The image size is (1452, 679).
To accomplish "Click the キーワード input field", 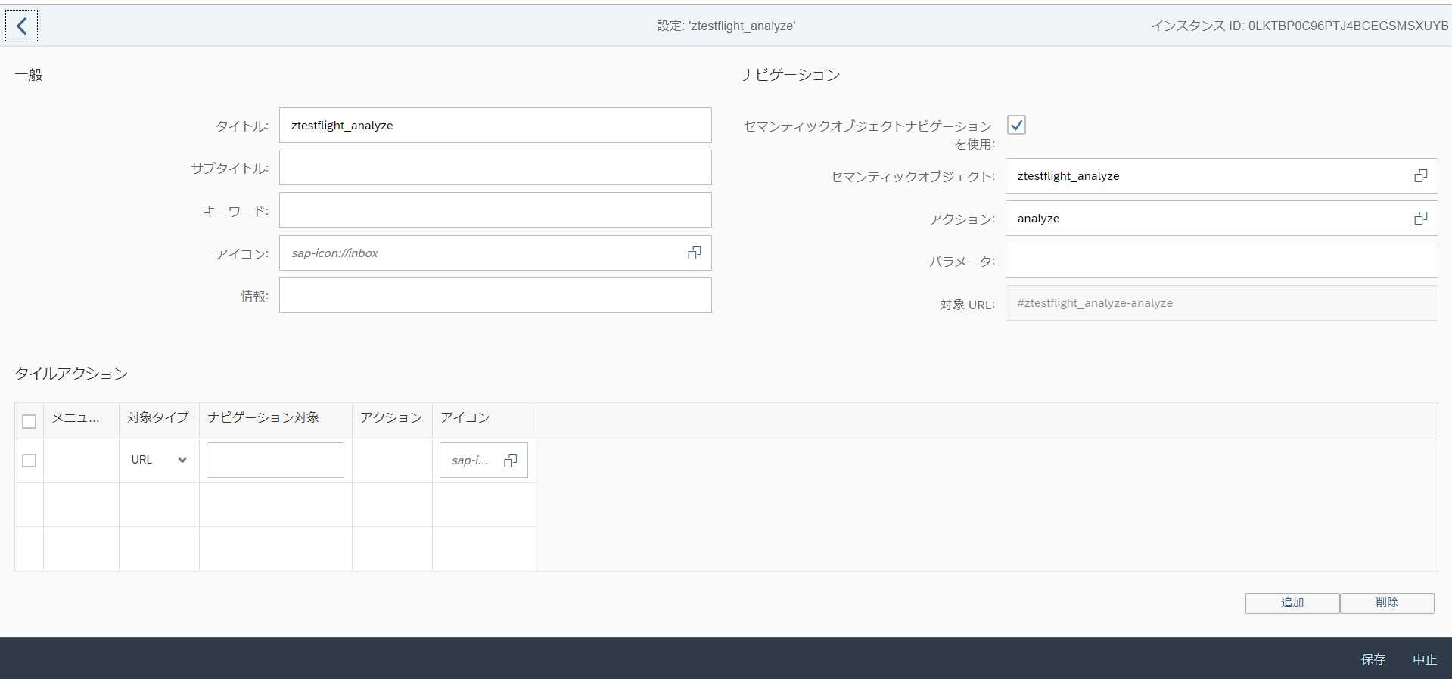I will 495,210.
